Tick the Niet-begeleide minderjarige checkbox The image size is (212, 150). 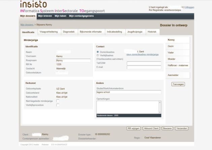[x=58, y=101]
